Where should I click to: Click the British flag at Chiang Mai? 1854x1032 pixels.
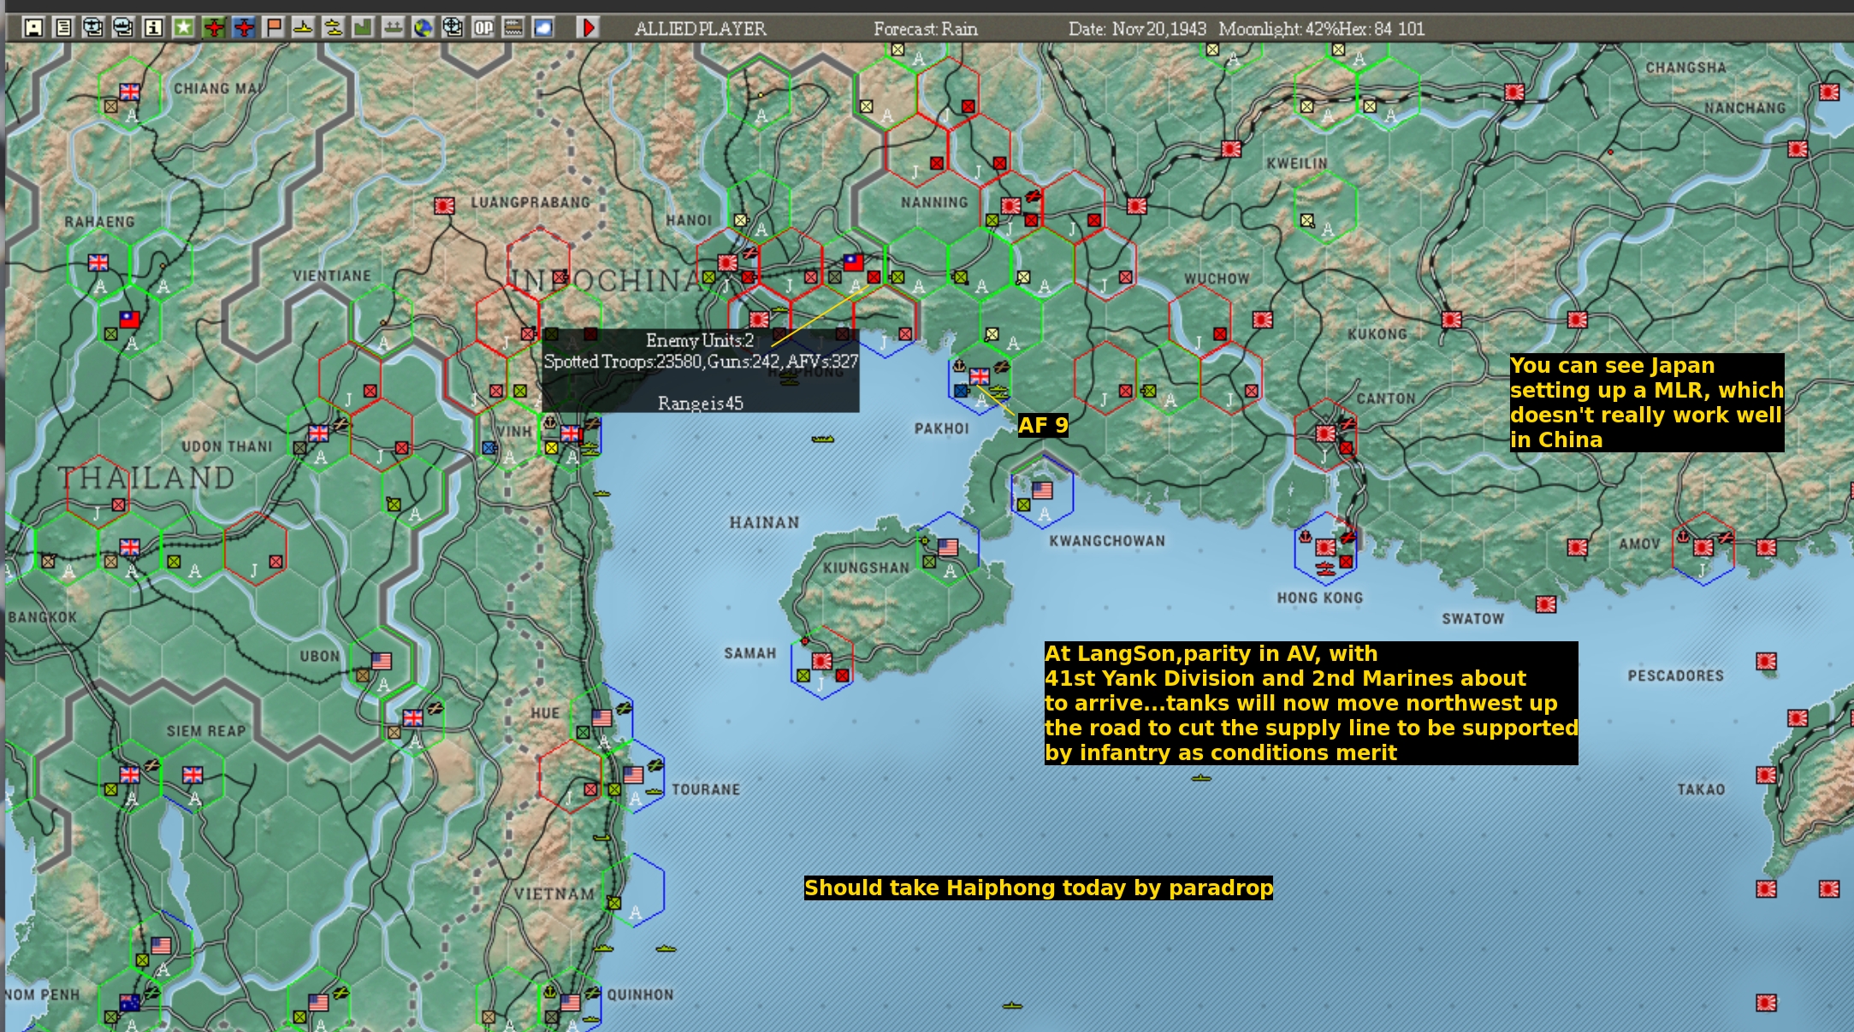click(x=130, y=91)
